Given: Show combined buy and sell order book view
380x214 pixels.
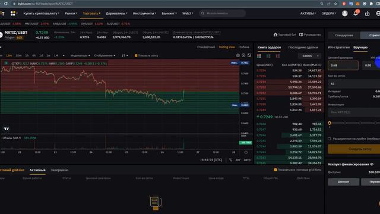Looking at the screenshot, I should pos(259,56).
